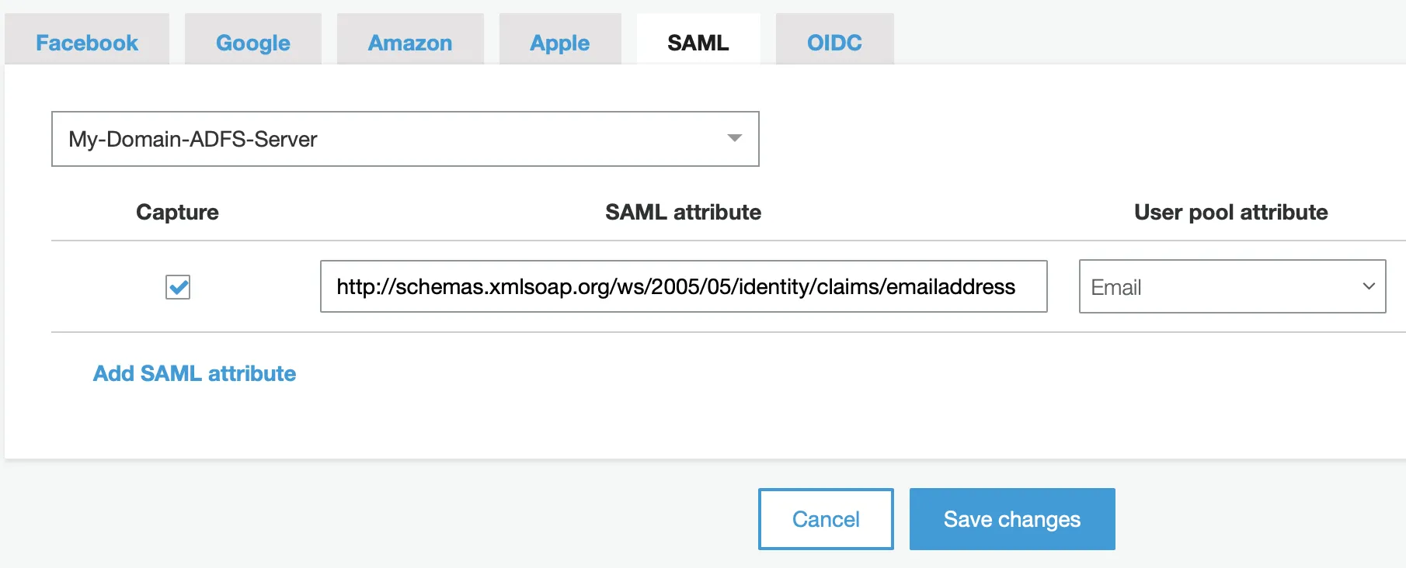Open the My-Domain-ADFS-Server dropdown
1406x568 pixels.
pyautogui.click(x=404, y=139)
